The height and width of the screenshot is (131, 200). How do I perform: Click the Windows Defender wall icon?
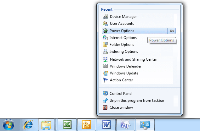click(106, 66)
